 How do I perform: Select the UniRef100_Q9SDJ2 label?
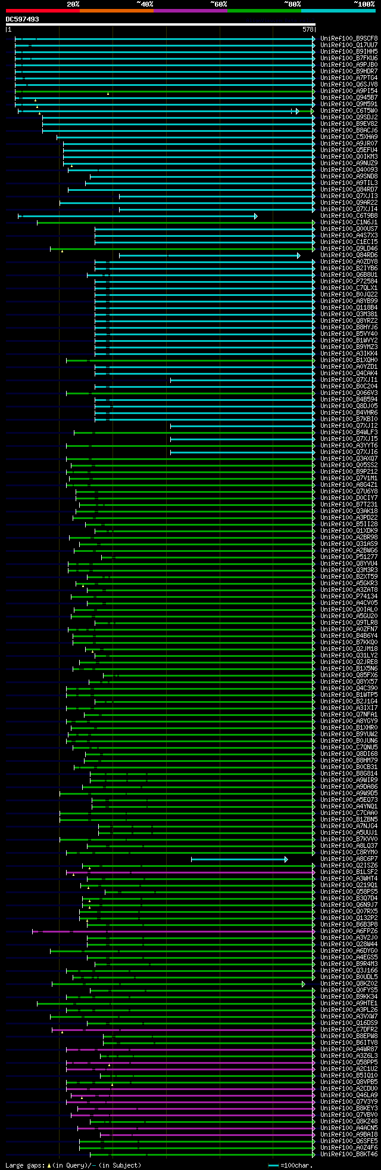point(349,118)
